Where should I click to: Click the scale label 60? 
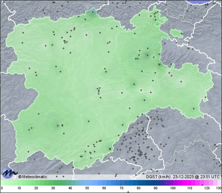pyautogui.click(x=104, y=188)
